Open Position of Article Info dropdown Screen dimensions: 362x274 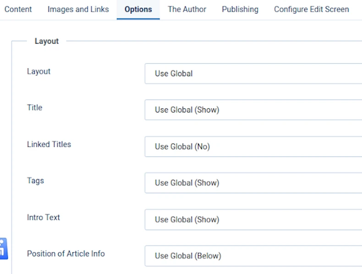(x=253, y=256)
